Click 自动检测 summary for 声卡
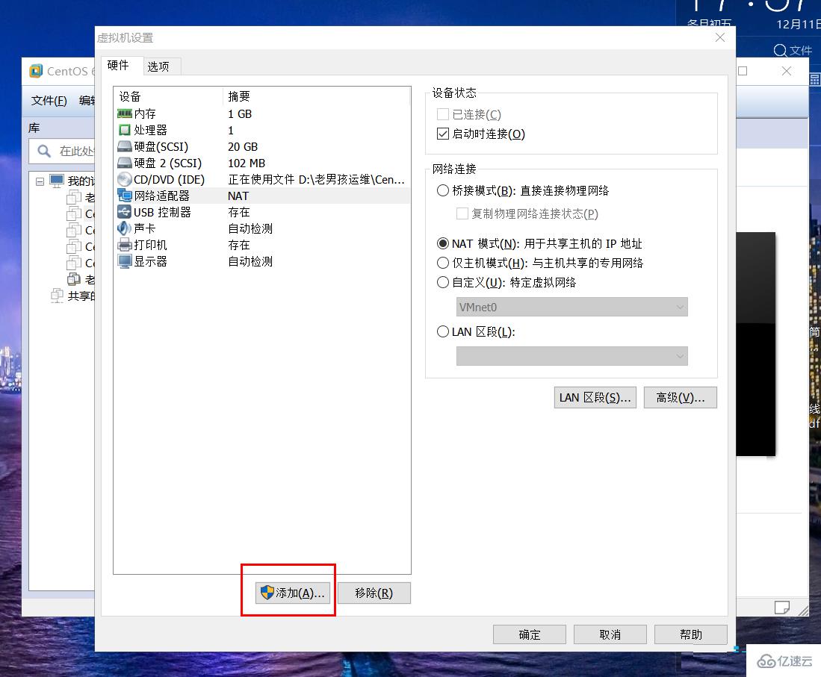Image resolution: width=821 pixels, height=677 pixels. (x=250, y=228)
